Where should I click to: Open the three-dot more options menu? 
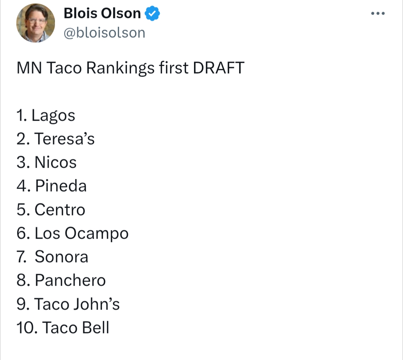coord(378,13)
